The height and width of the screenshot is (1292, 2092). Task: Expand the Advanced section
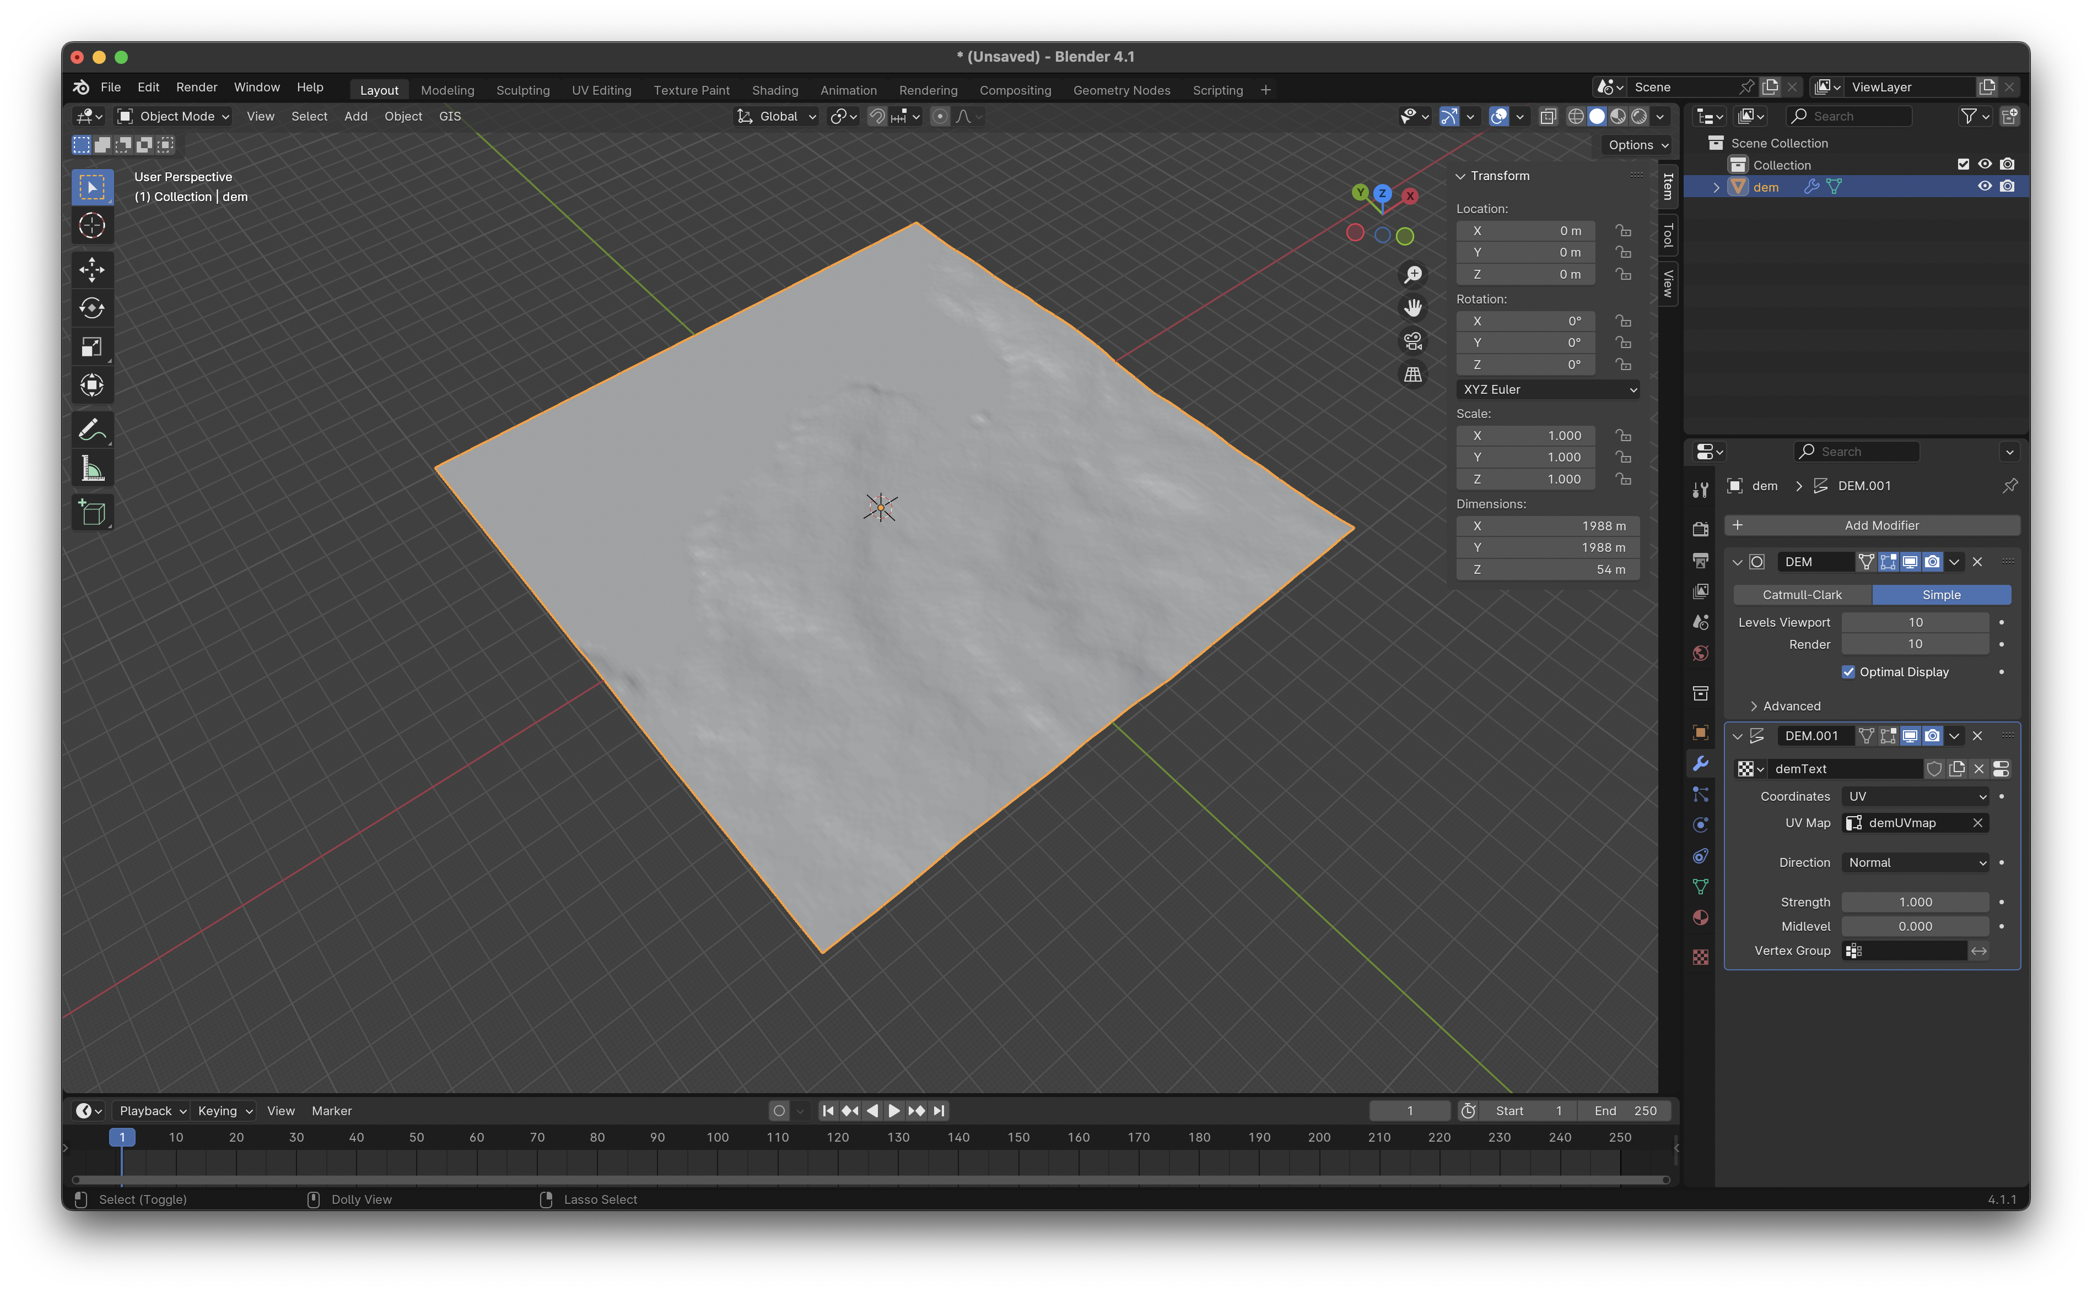[1785, 706]
